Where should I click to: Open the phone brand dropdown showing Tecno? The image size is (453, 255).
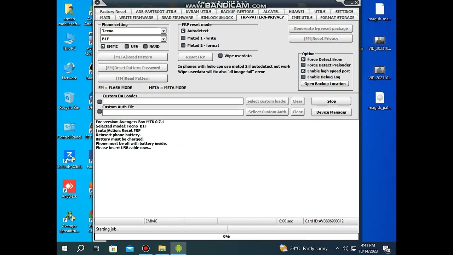(x=164, y=31)
